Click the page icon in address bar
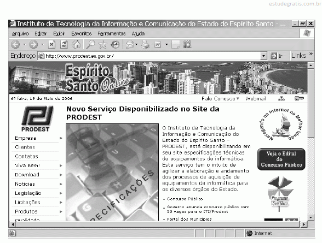Screen dimensions: 322x243 (x=42, y=56)
